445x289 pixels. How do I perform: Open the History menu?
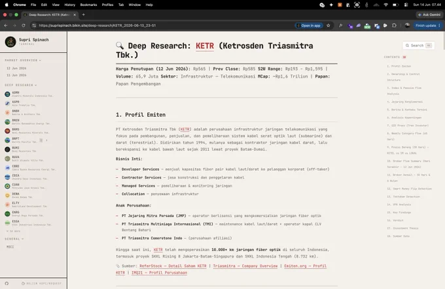pyautogui.click(x=70, y=5)
